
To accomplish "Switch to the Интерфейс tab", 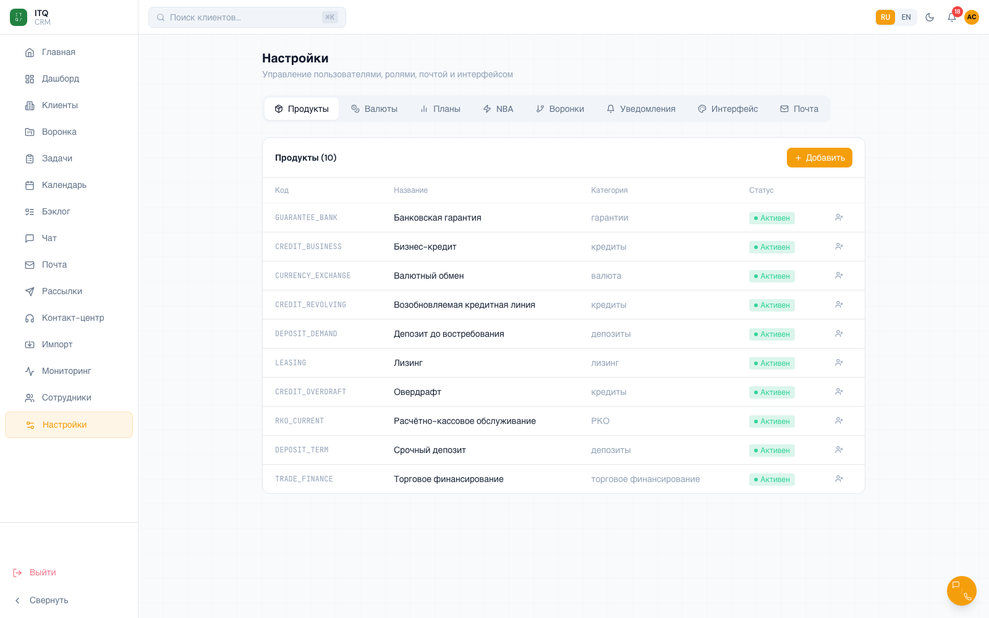I will tap(728, 109).
